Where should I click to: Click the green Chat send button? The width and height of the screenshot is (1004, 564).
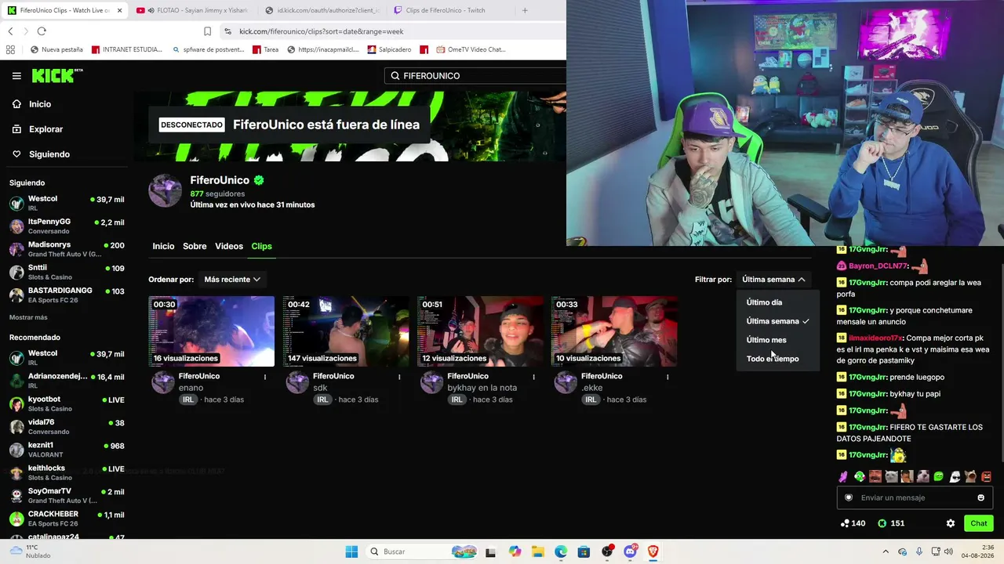979,523
